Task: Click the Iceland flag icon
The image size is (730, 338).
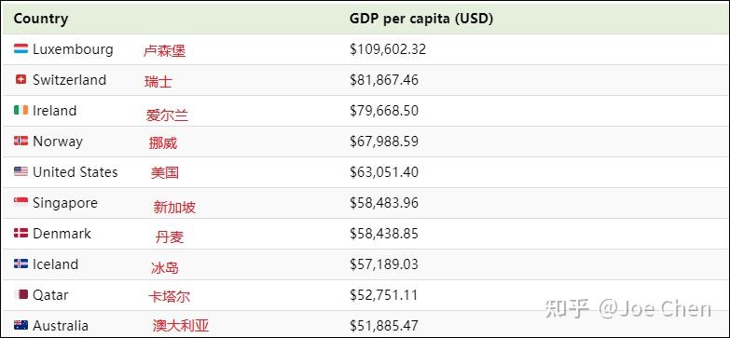Action: click(x=21, y=264)
